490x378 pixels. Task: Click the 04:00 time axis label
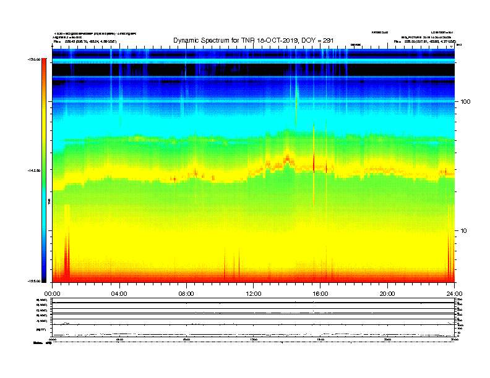coord(119,294)
